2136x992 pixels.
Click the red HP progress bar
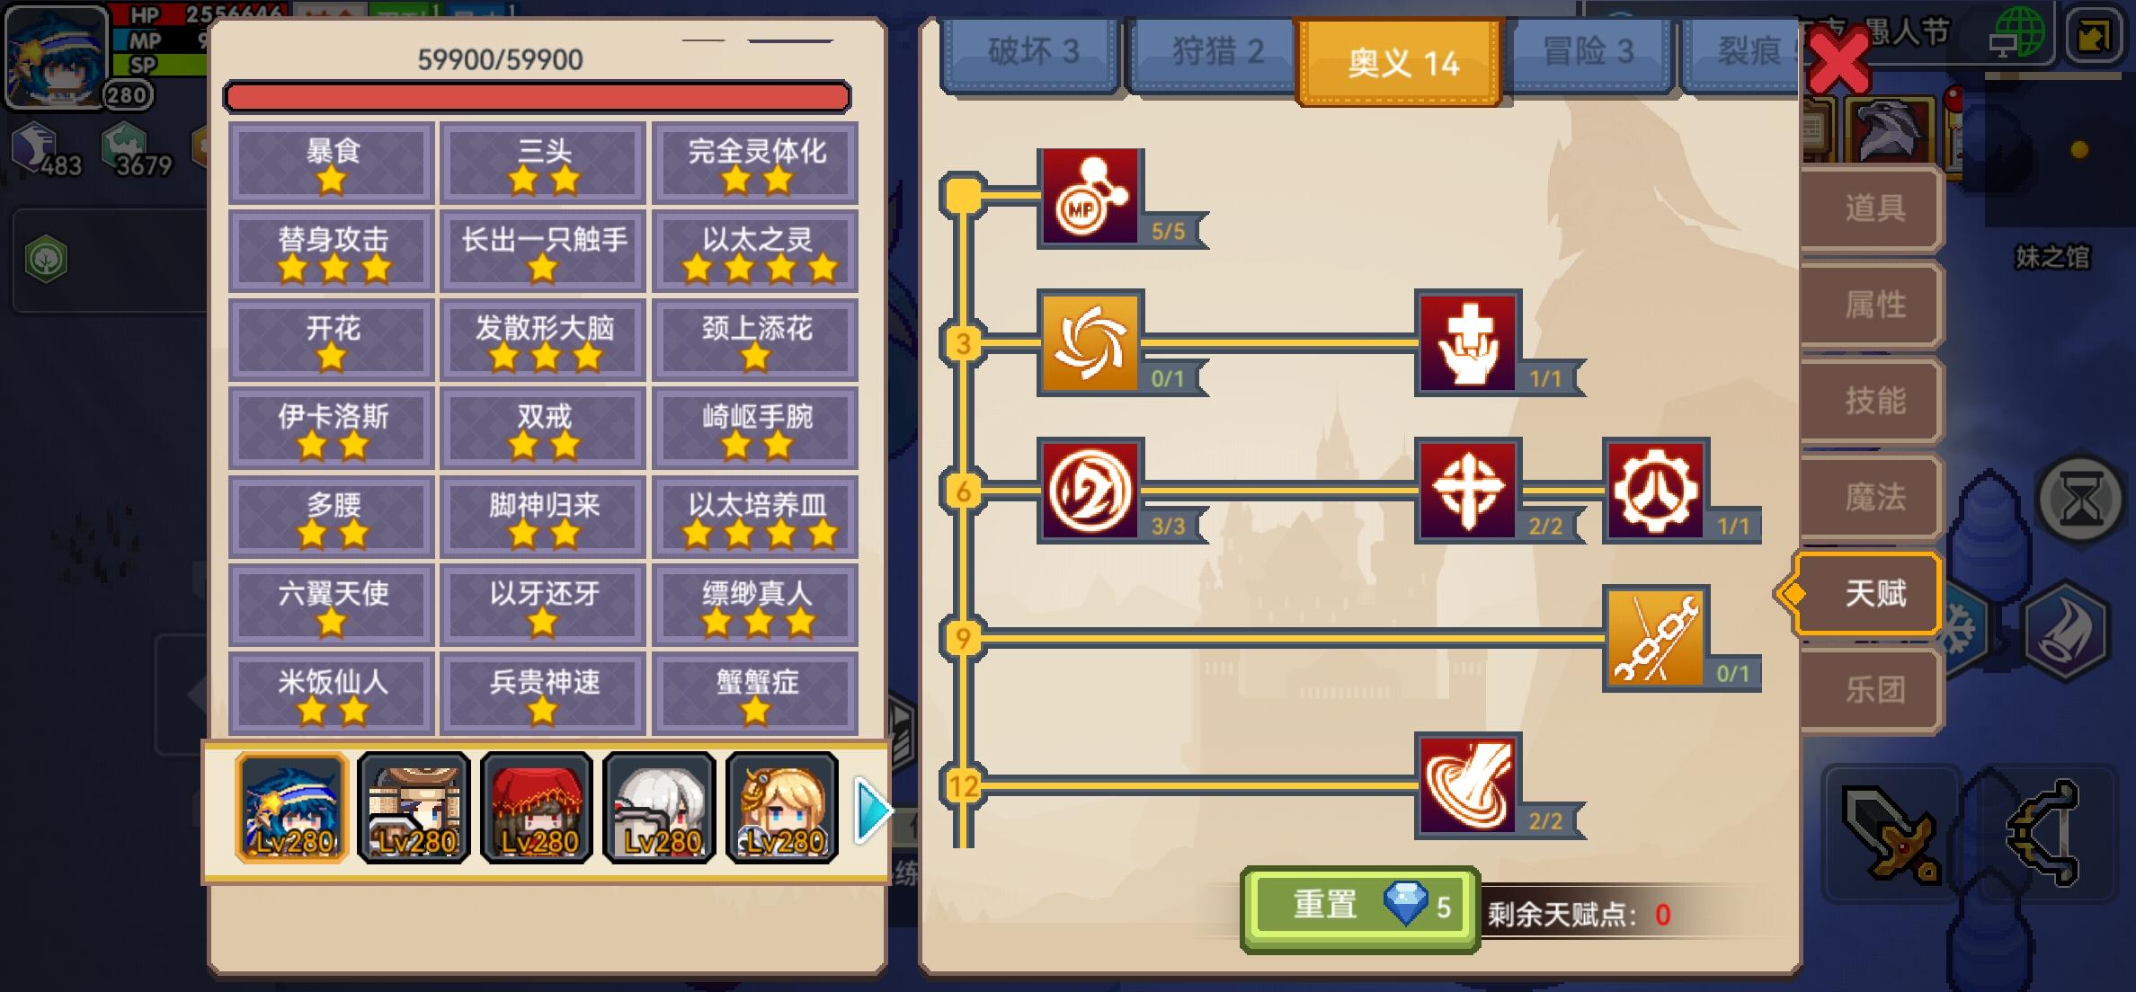537,97
